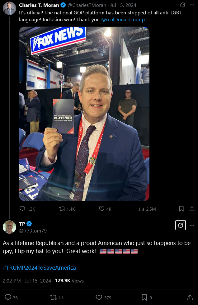View analytics showing 2.5M views
The height and width of the screenshot is (305, 198).
[x=148, y=209]
